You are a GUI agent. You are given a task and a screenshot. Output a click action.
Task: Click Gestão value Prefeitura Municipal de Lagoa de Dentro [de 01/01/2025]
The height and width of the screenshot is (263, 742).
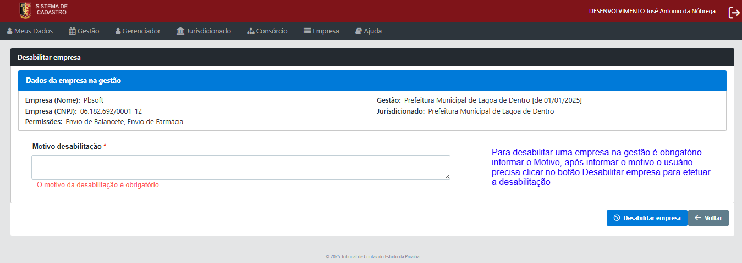point(493,100)
